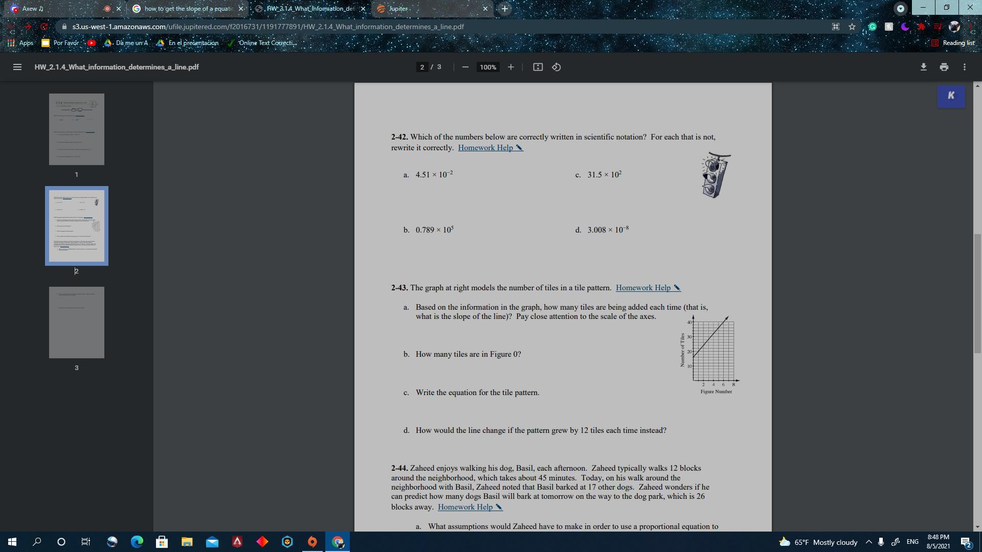This screenshot has width=982, height=552.
Task: Switch to the Jupiter tab
Action: pyautogui.click(x=409, y=9)
